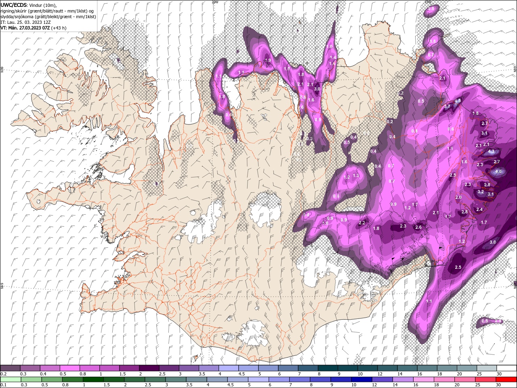
Task: Click the 3.7 precipitation value on the map
Action: [447, 107]
